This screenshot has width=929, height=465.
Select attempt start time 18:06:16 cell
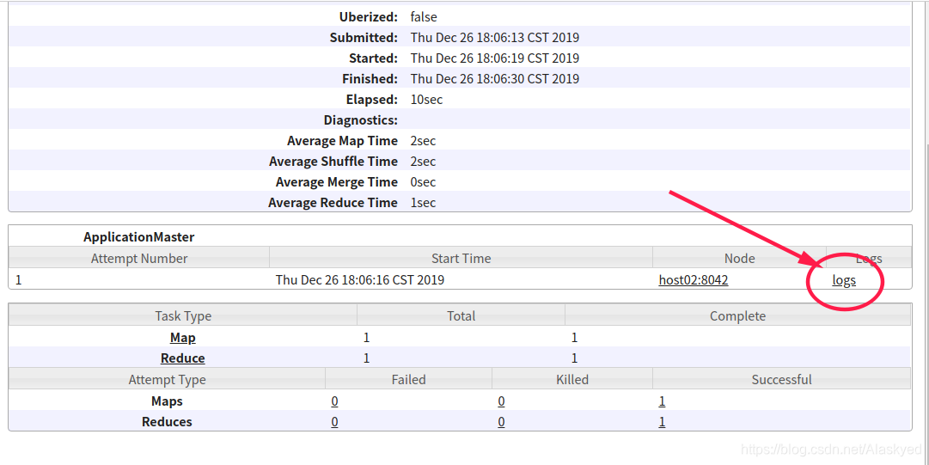pyautogui.click(x=359, y=280)
